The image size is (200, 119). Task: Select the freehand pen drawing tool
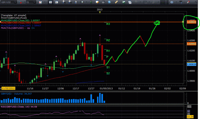tap(154, 2)
